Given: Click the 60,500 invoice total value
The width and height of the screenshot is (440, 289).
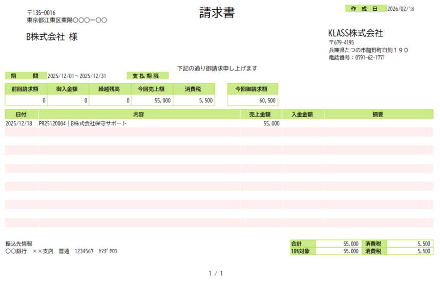Looking at the screenshot, I should point(267,100).
